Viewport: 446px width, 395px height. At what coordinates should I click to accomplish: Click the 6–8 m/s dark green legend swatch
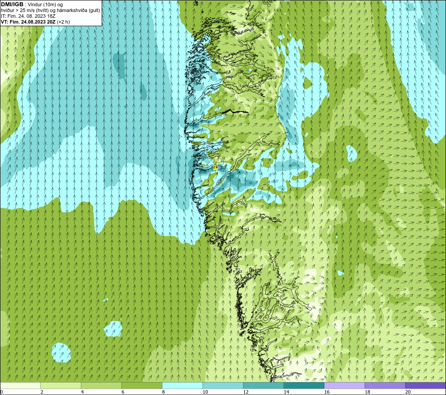[142, 385]
